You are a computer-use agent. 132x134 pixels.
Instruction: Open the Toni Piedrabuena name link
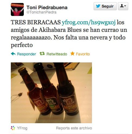point(47,8)
